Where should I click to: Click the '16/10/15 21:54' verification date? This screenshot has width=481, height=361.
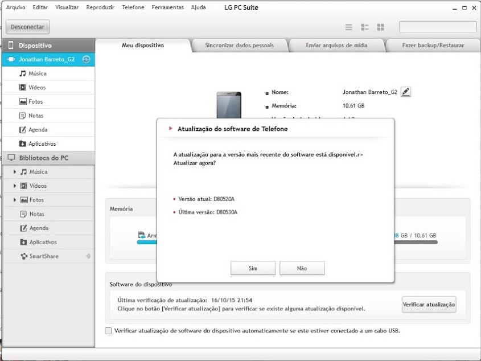(x=232, y=300)
